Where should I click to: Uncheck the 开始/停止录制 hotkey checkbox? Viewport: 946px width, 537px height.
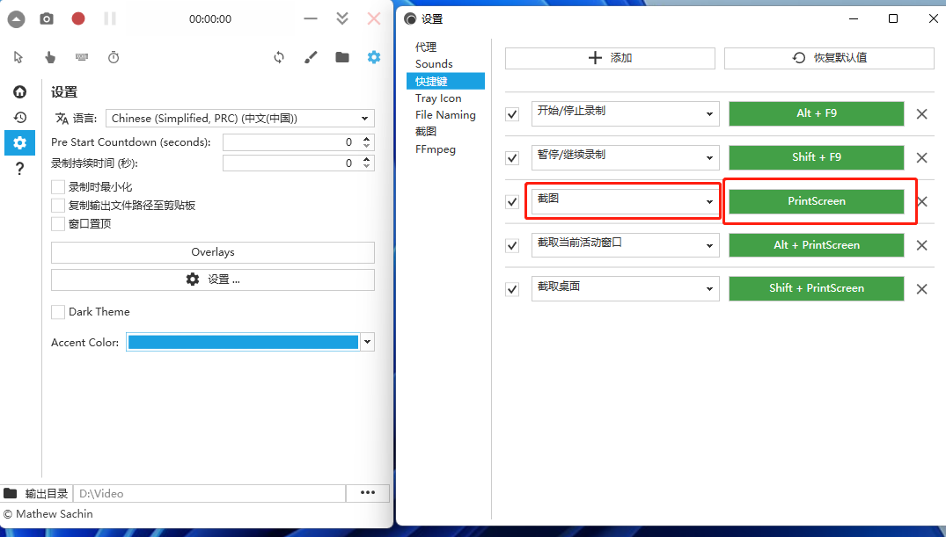[x=512, y=114]
